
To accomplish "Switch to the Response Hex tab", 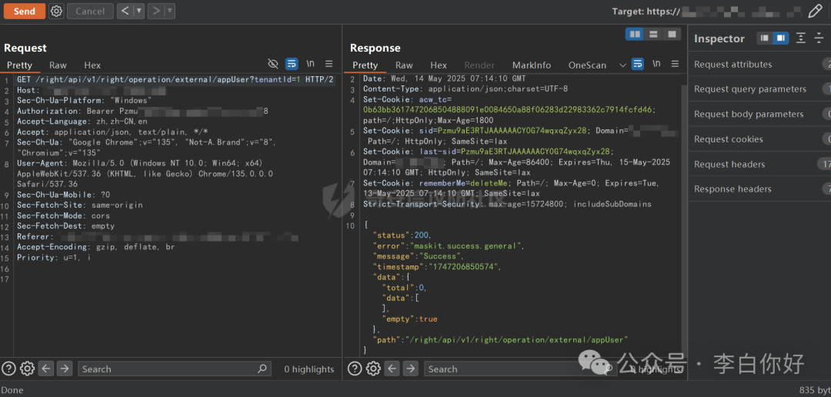I will click(x=439, y=65).
